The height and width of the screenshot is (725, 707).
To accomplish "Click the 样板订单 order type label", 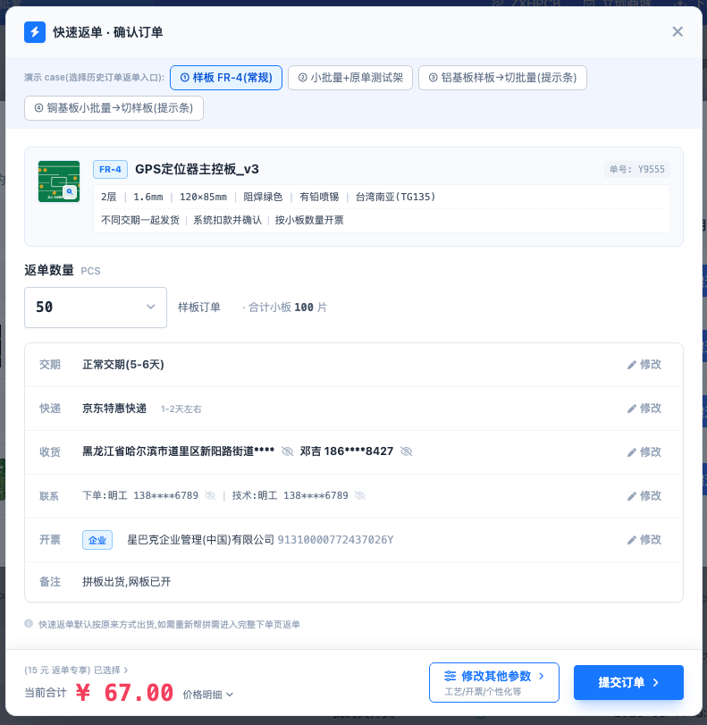I will click(199, 308).
